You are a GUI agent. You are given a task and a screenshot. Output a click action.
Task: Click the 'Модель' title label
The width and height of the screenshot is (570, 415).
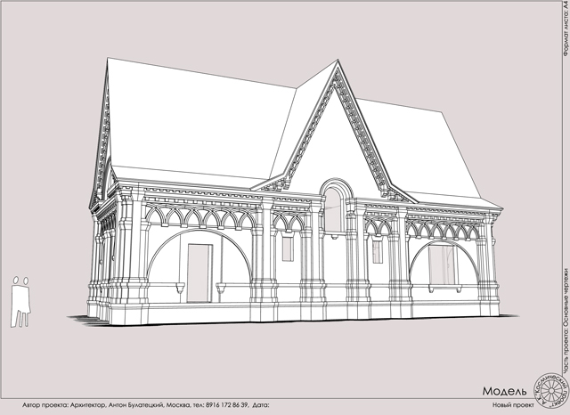pyautogui.click(x=504, y=391)
